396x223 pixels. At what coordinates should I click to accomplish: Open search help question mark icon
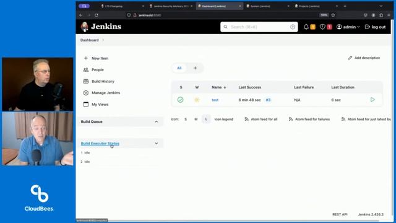click(293, 27)
